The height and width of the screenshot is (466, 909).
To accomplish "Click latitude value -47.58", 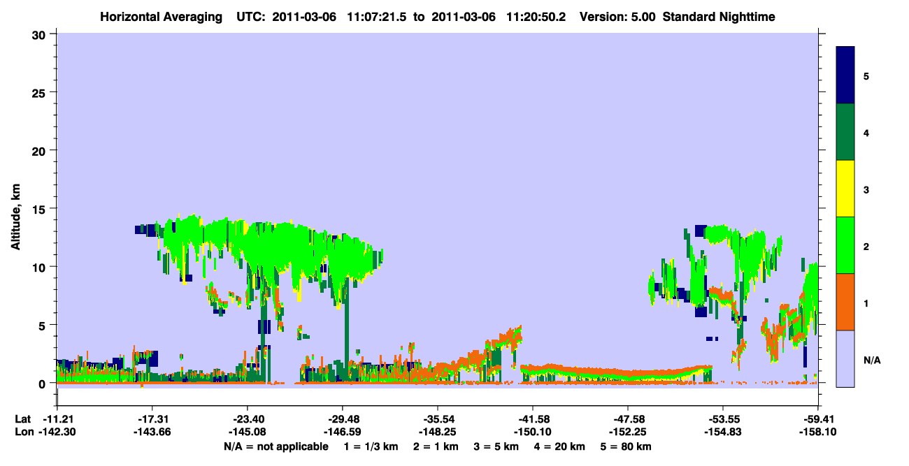I will point(627,419).
